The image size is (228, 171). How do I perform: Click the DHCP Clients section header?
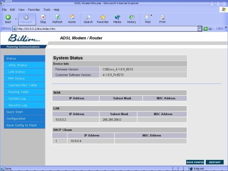coord(62,130)
